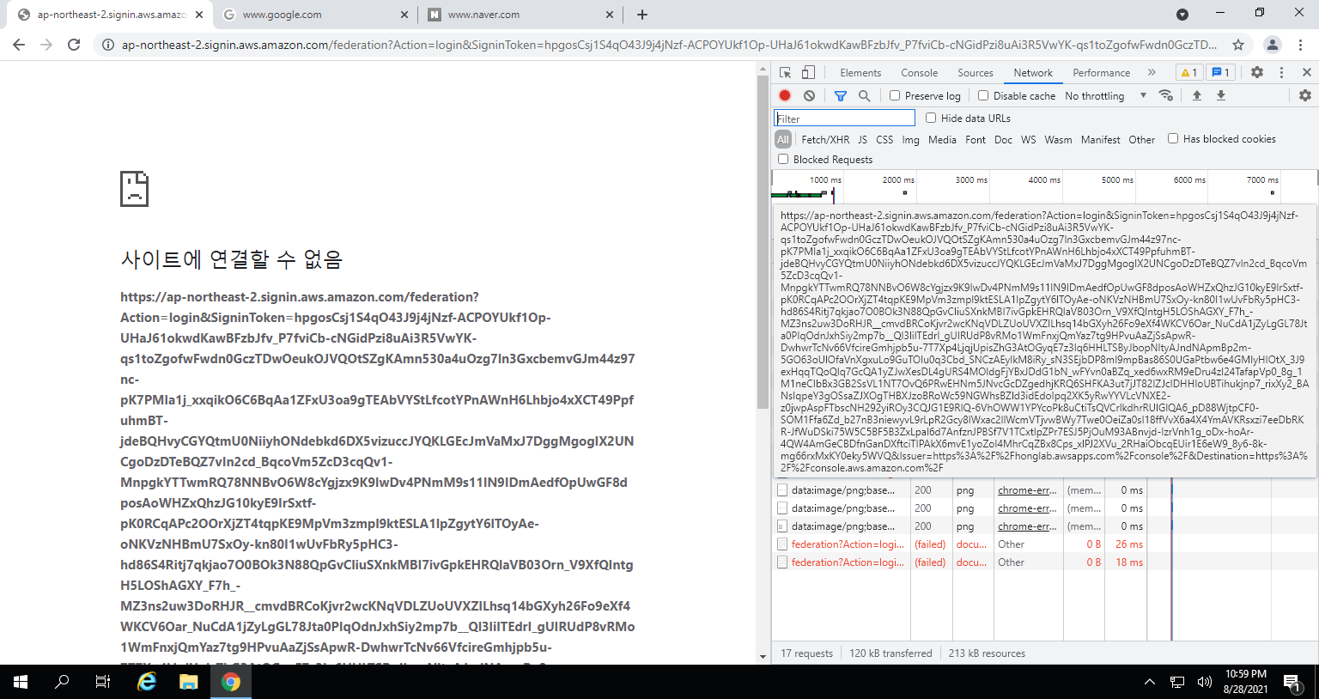Select the failed federation request with 26 ms
1319x699 pixels.
pos(960,544)
